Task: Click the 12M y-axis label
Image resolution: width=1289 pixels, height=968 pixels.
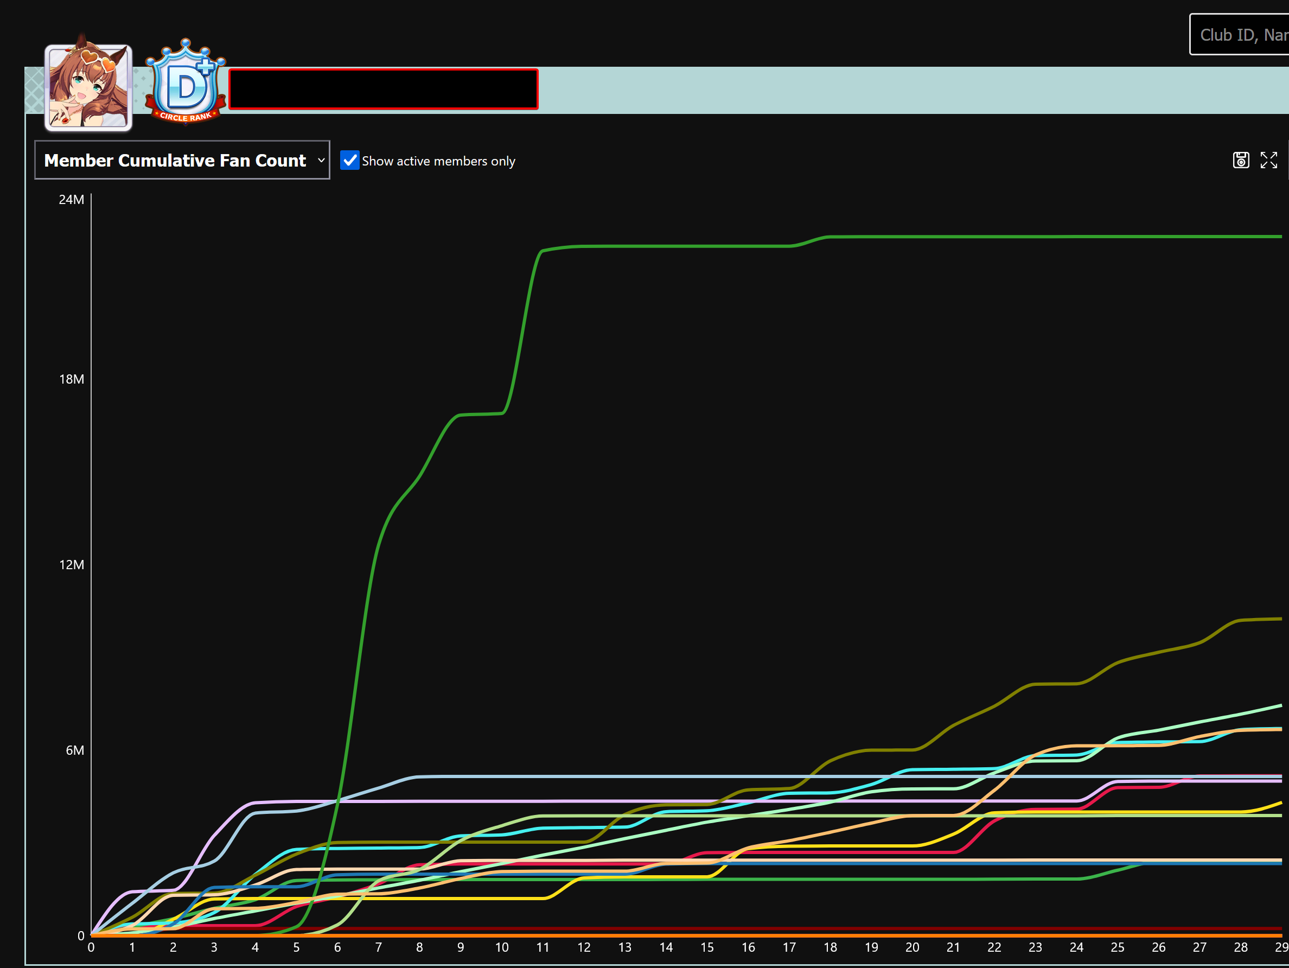Action: [x=72, y=565]
